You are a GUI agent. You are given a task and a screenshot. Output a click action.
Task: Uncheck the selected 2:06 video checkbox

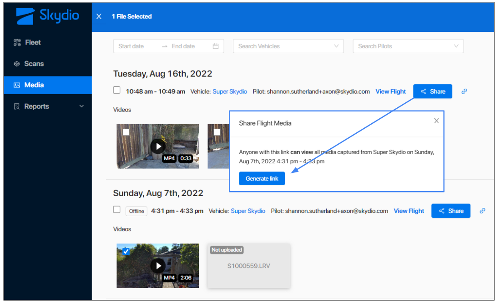point(126,251)
